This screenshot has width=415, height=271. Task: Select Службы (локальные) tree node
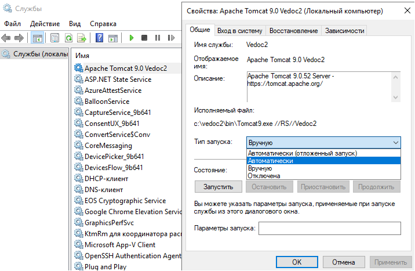[x=35, y=54]
